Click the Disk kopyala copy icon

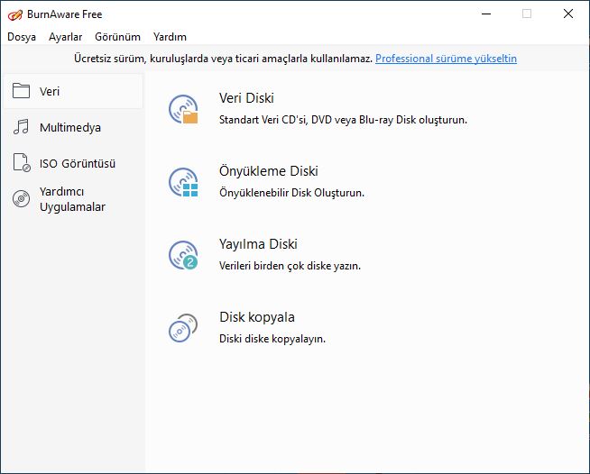point(183,328)
